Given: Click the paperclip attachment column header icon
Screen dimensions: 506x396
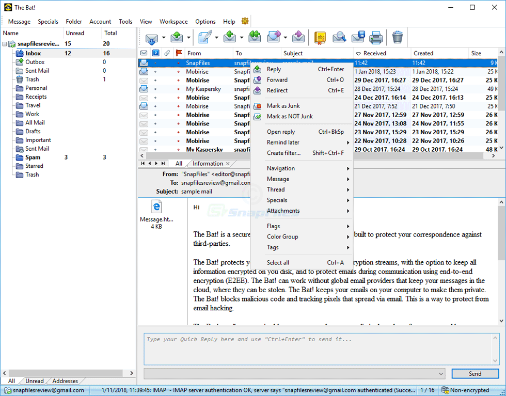Looking at the screenshot, I should (167, 53).
